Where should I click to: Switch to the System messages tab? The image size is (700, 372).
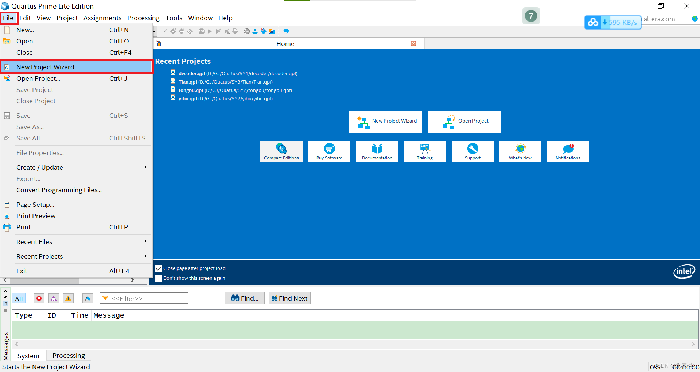click(28, 356)
